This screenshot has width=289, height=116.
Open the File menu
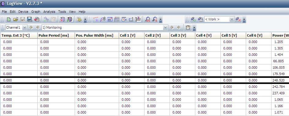[x=4, y=12]
